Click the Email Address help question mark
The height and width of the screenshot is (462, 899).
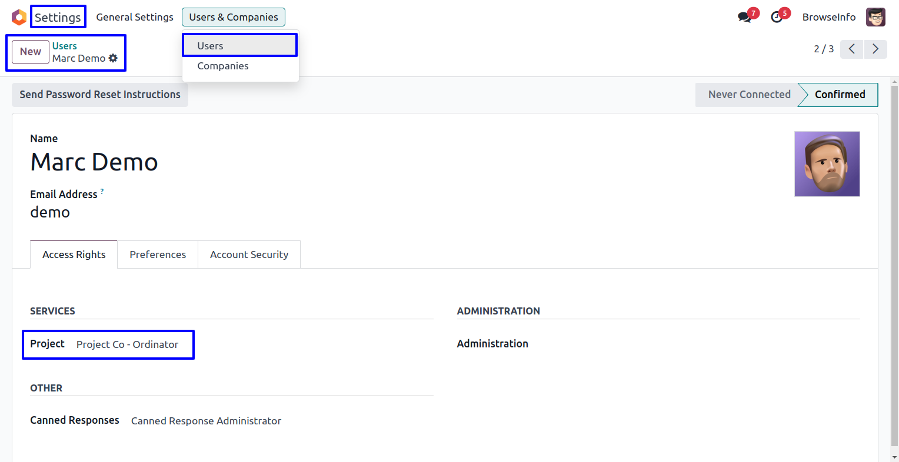[x=102, y=191]
